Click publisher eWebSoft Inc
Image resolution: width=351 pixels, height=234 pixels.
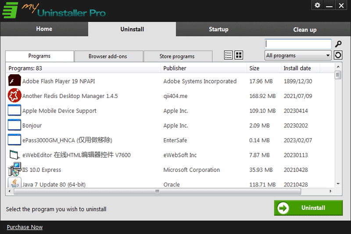click(180, 155)
